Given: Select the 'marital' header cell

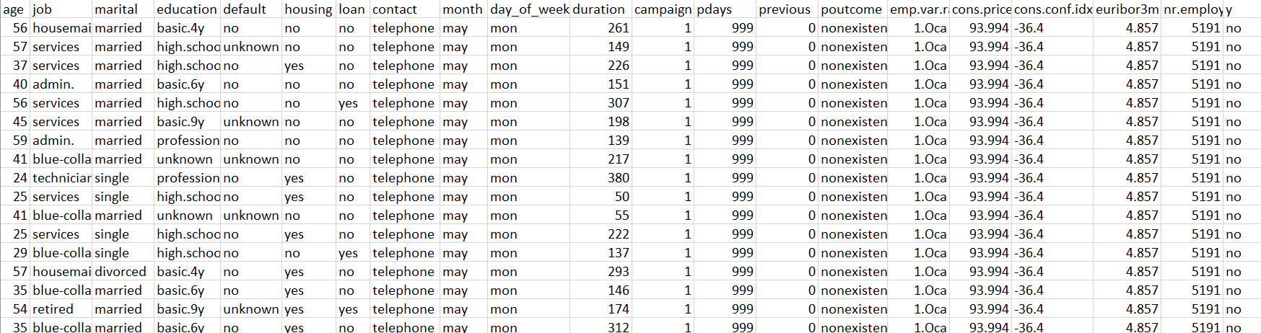Looking at the screenshot, I should [123, 9].
